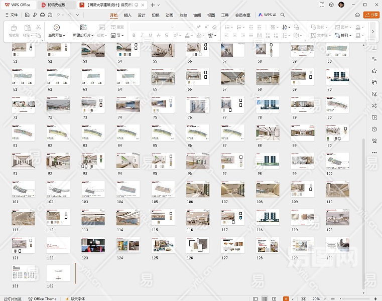
Task: Open WPS AI assistant
Action: [268, 15]
